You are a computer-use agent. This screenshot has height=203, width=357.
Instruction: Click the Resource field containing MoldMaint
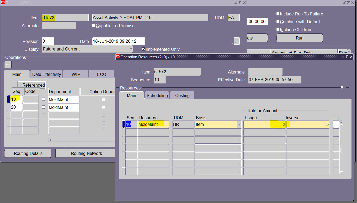pos(153,125)
